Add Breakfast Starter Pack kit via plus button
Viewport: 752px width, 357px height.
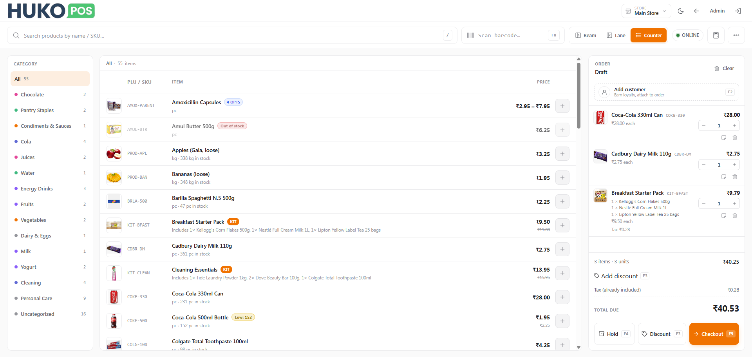[562, 225]
